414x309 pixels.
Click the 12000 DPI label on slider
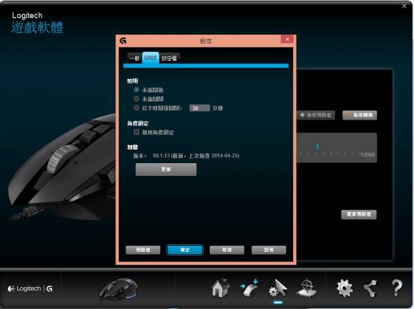click(x=367, y=155)
